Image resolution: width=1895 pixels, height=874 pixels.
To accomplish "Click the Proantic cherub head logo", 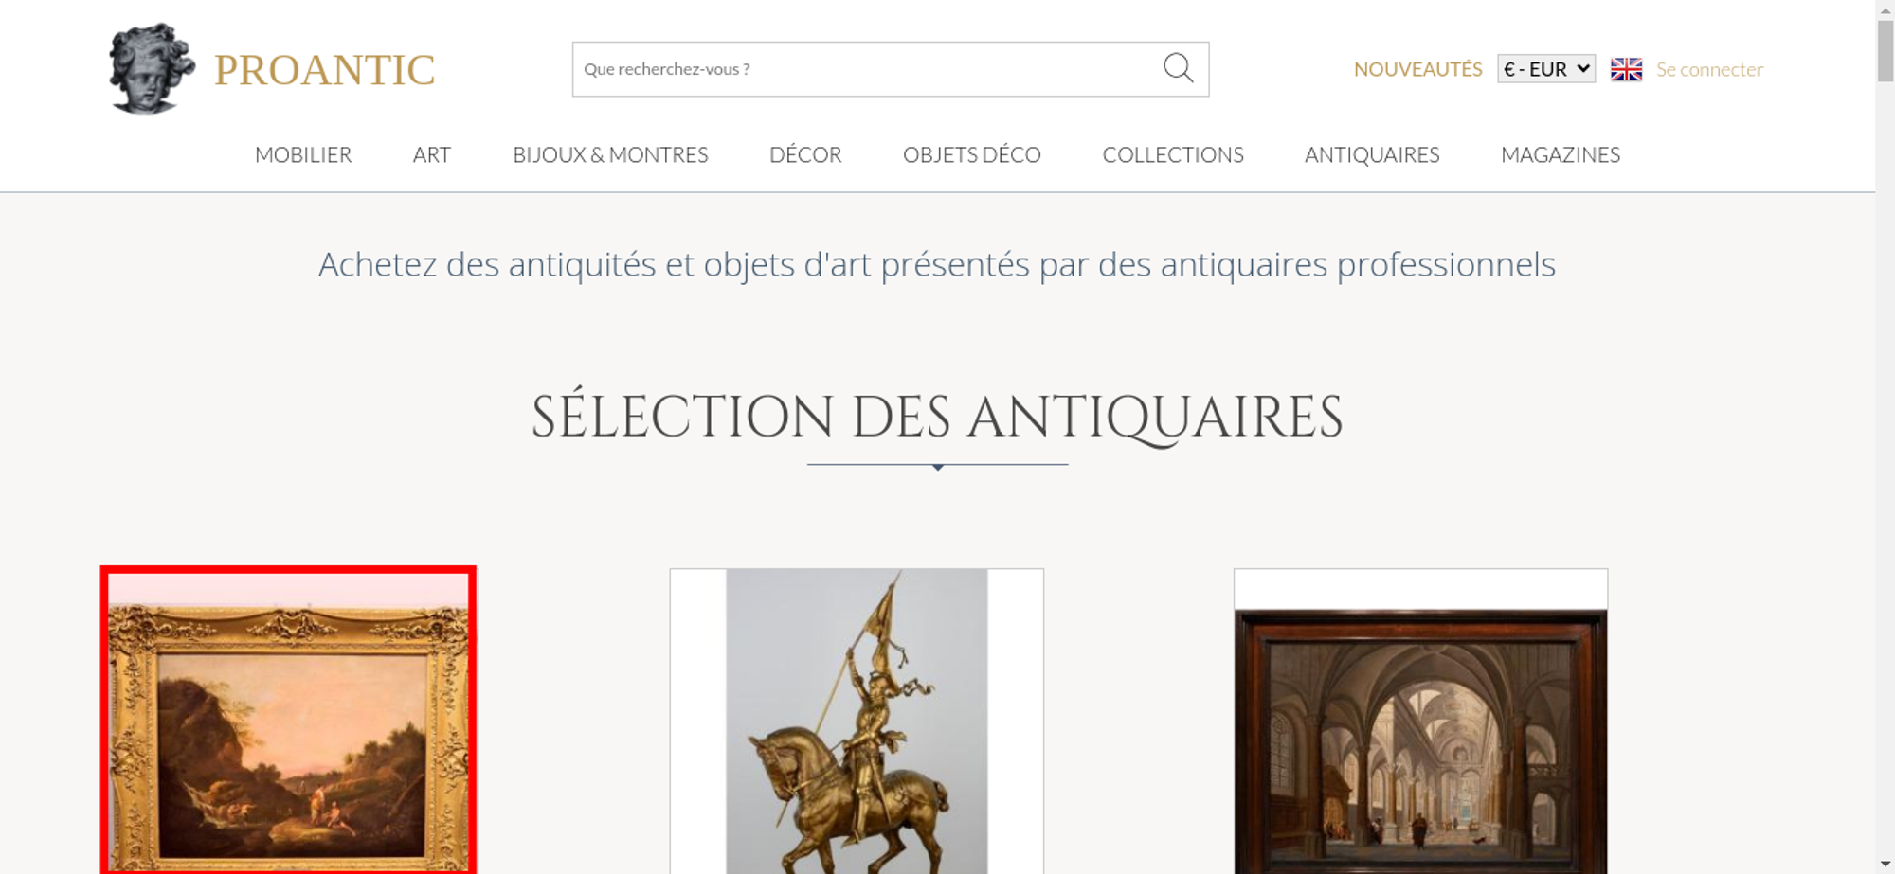I will coord(152,68).
